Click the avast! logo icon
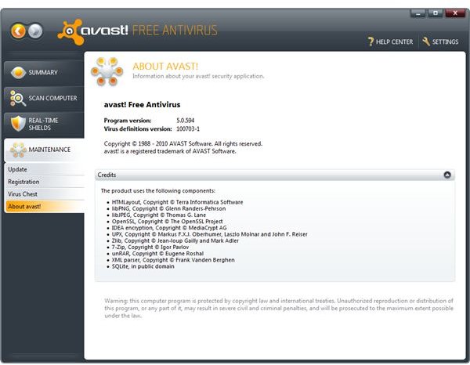This screenshot has height=365, width=470. (x=70, y=32)
